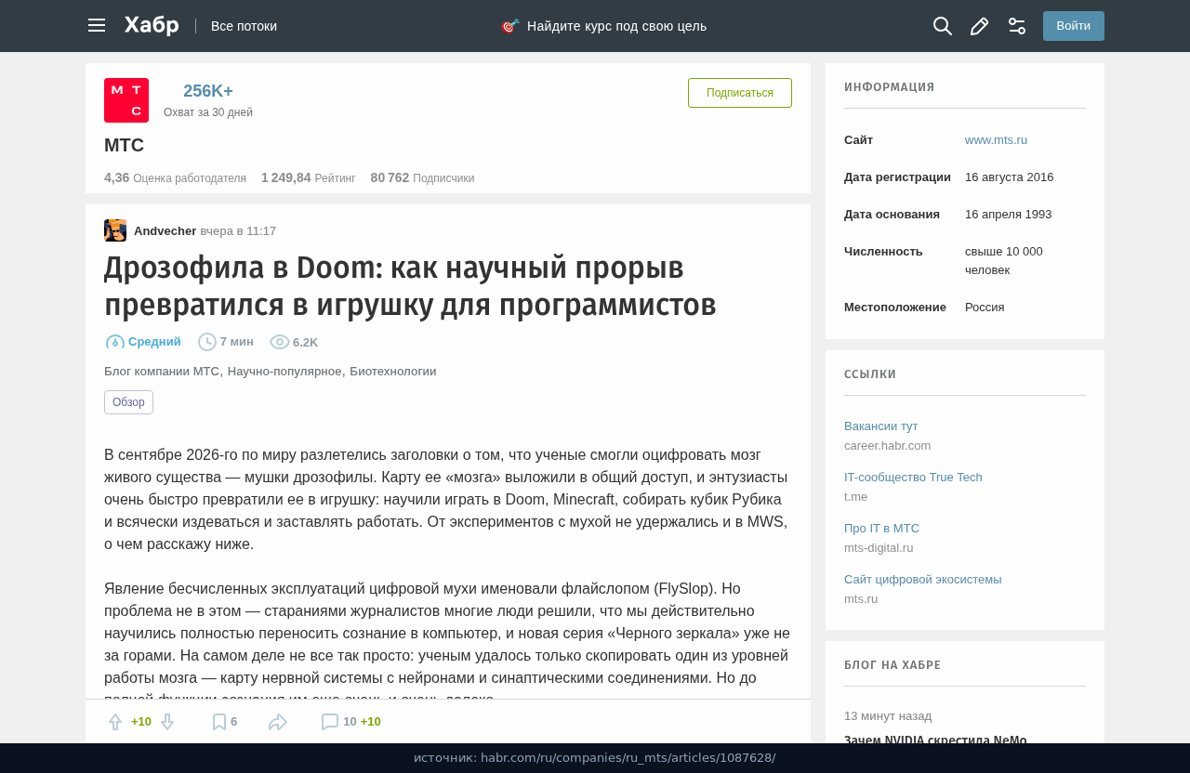Image resolution: width=1190 pixels, height=773 pixels.
Task: Click the 16 апреля 1993 founding date
Action: [1009, 215]
